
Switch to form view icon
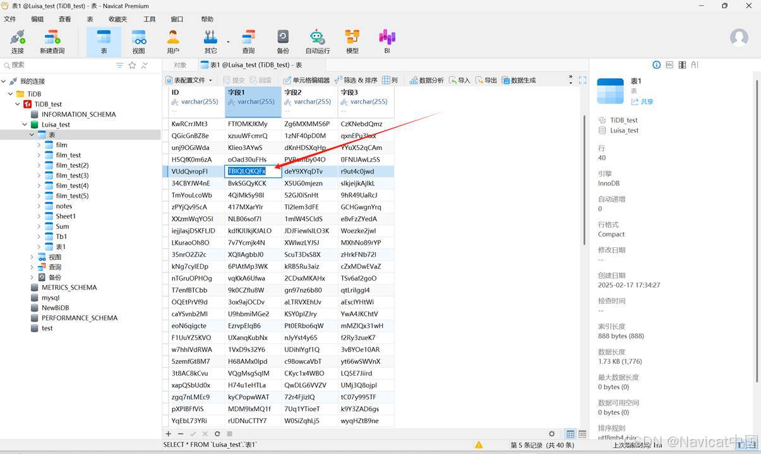pos(582,434)
